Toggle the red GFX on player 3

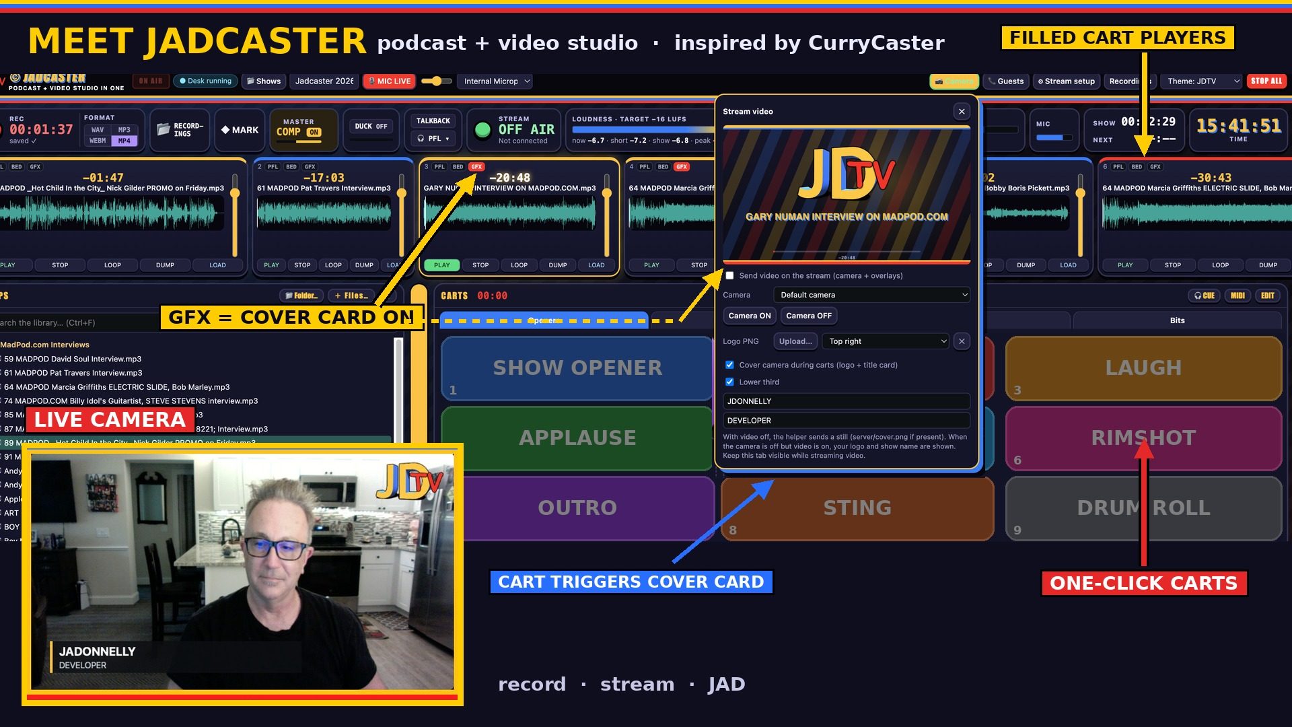[476, 167]
